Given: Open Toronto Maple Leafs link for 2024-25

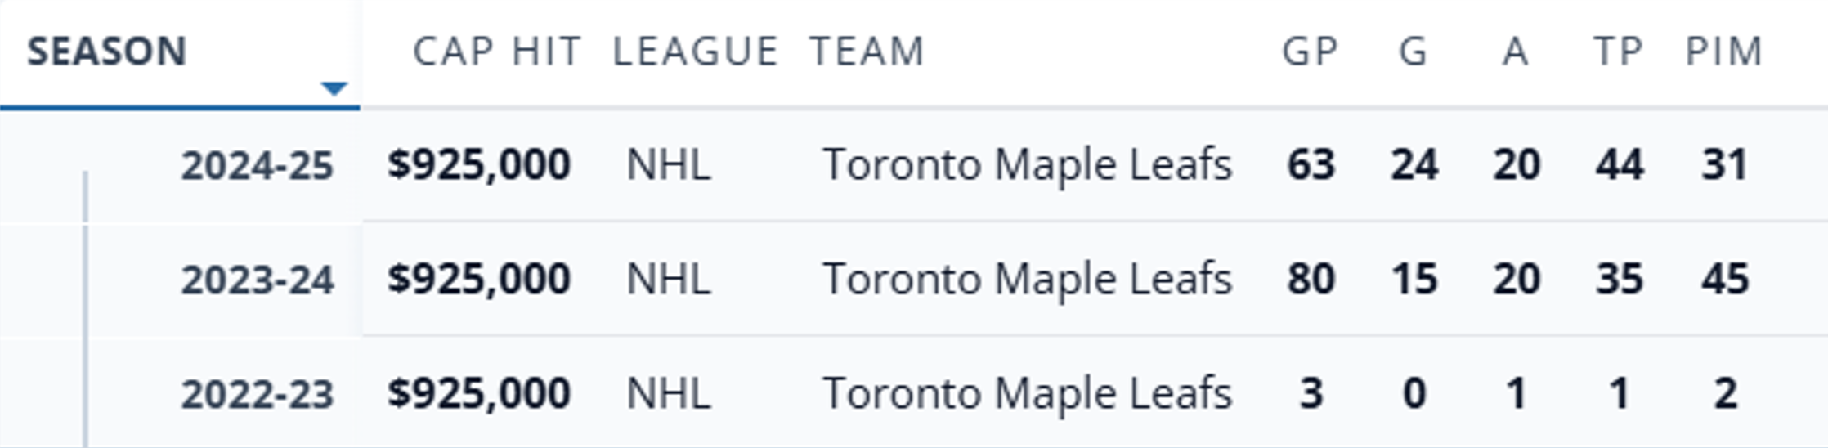Looking at the screenshot, I should (x=1027, y=164).
